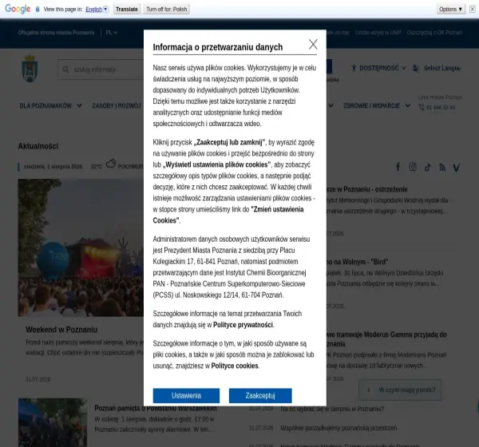Open the TikTok icon link
The image size is (479, 447).
click(427, 167)
